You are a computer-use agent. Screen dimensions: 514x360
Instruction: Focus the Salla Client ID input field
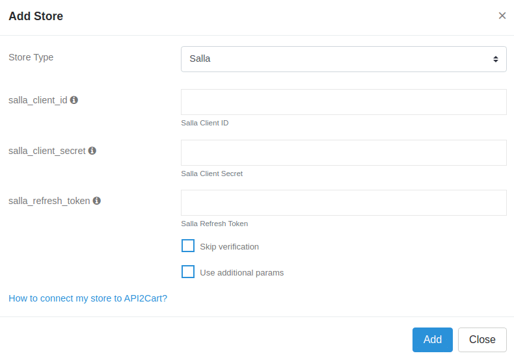point(344,102)
